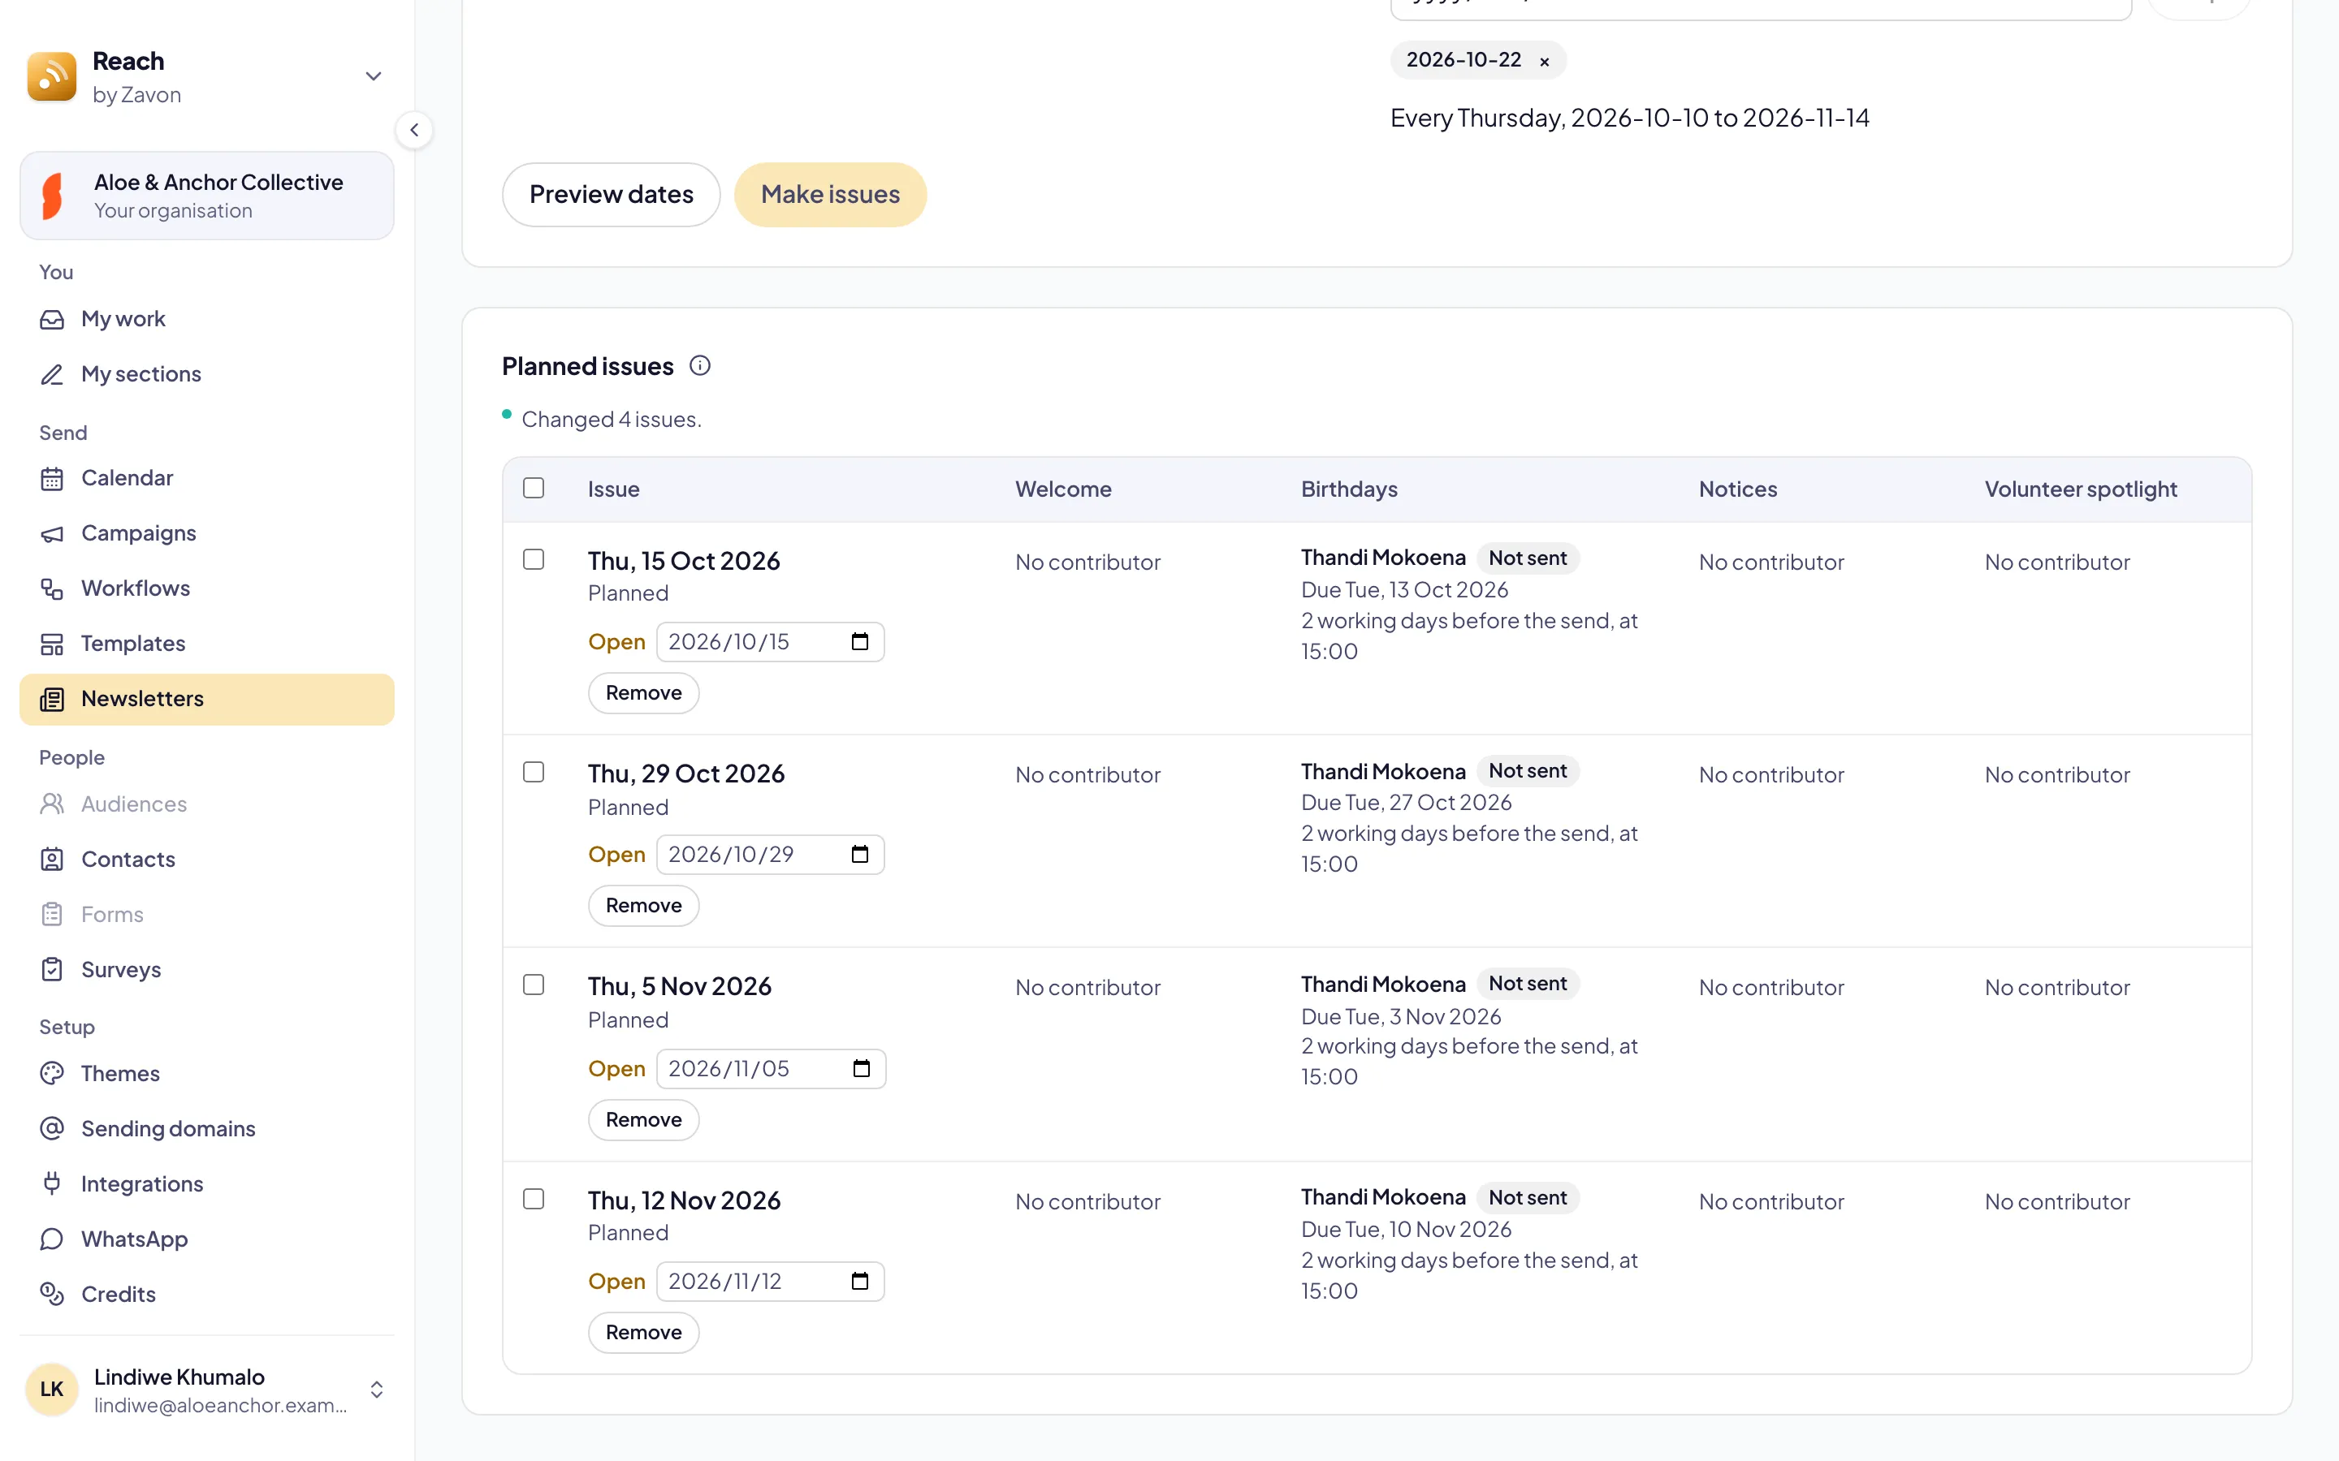Click the Campaigns megaphone icon

[x=52, y=533]
